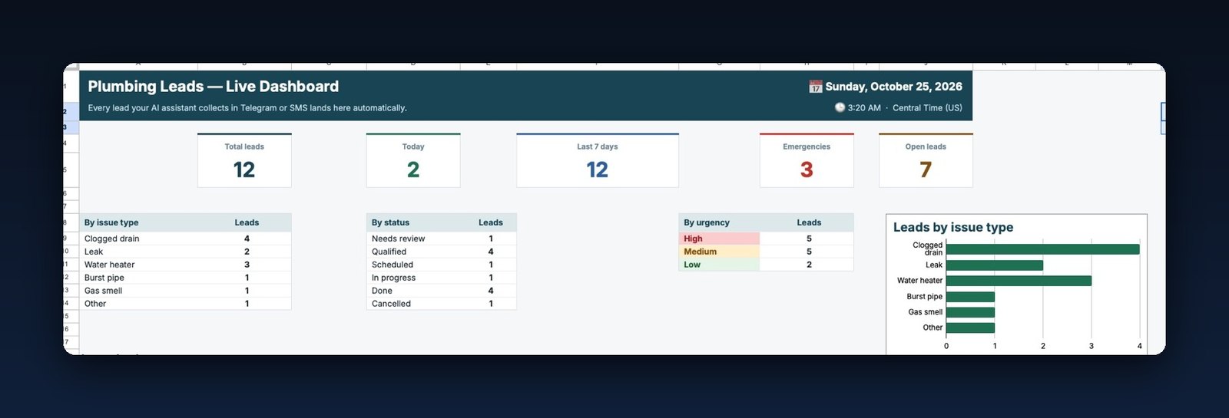The width and height of the screenshot is (1229, 418).
Task: Select the Plumbing Leads — Live Dashboard title
Action: (213, 87)
